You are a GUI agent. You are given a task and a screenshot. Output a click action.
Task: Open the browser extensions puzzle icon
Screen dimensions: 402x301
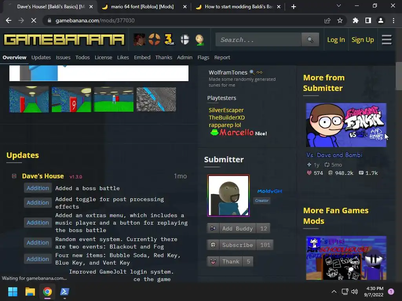pos(355,20)
